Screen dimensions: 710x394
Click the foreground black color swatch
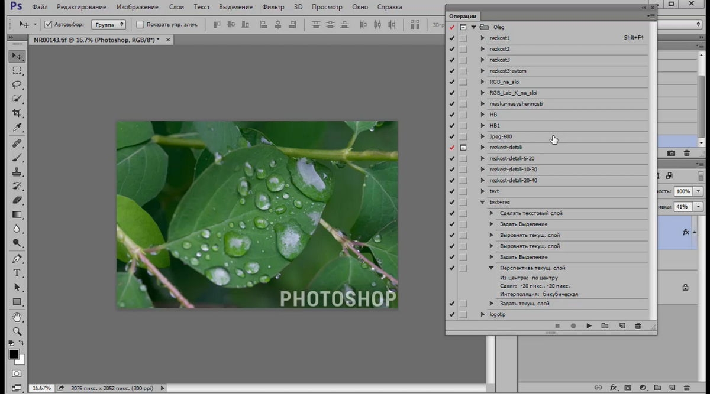[x=14, y=354]
